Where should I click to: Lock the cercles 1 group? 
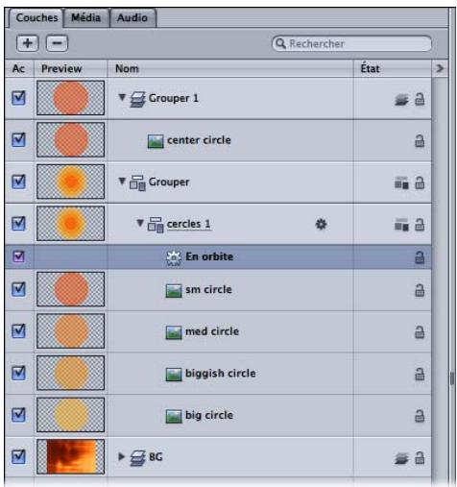click(x=420, y=225)
